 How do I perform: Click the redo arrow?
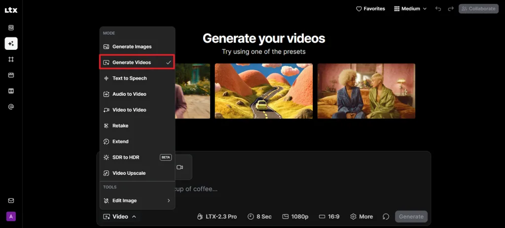(451, 9)
